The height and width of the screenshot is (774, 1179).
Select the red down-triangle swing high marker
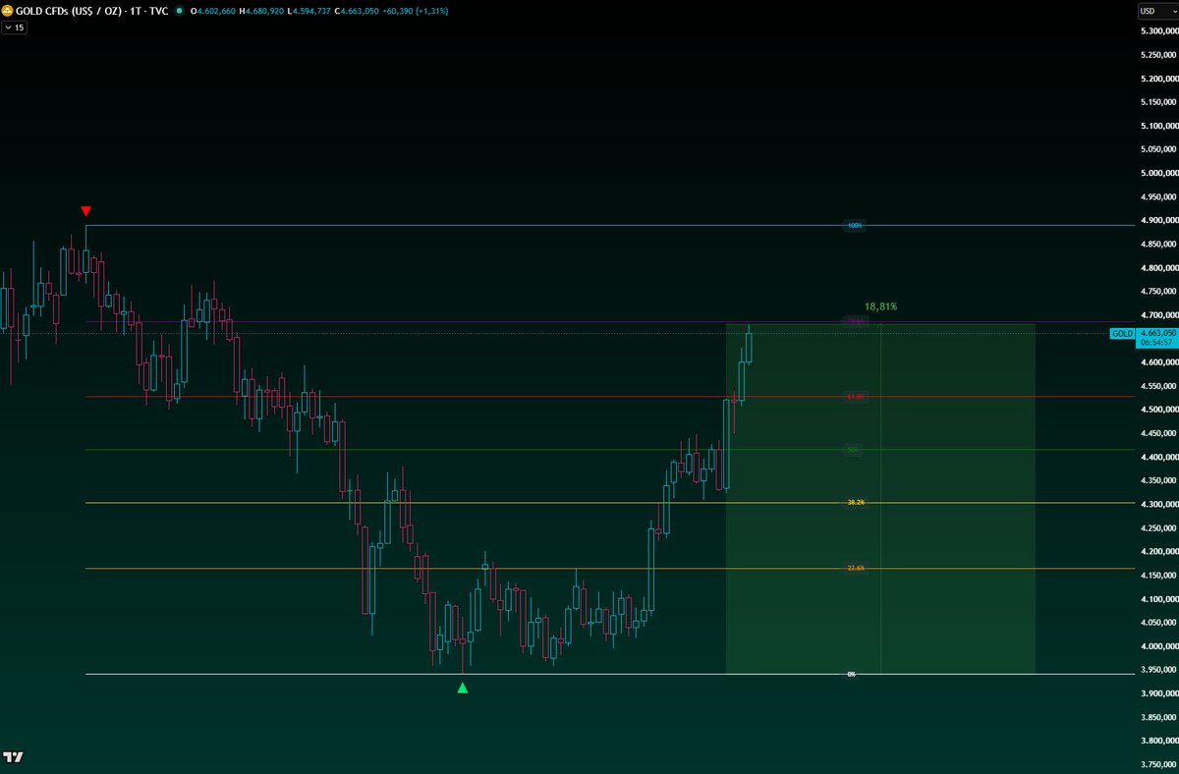[x=85, y=211]
